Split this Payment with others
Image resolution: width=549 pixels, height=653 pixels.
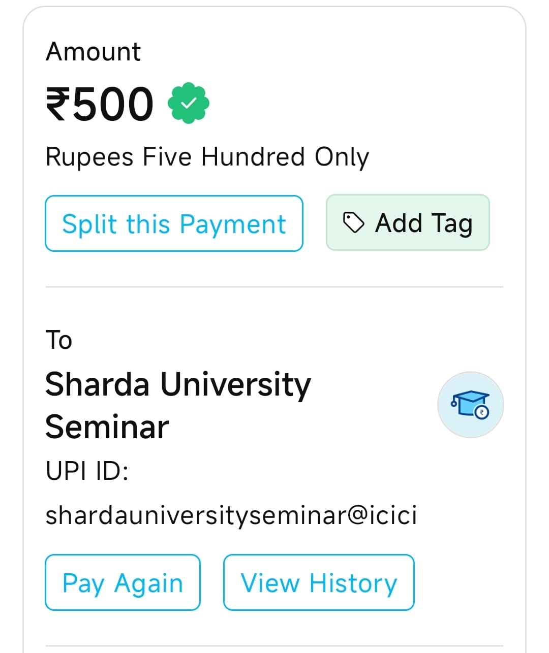[174, 223]
